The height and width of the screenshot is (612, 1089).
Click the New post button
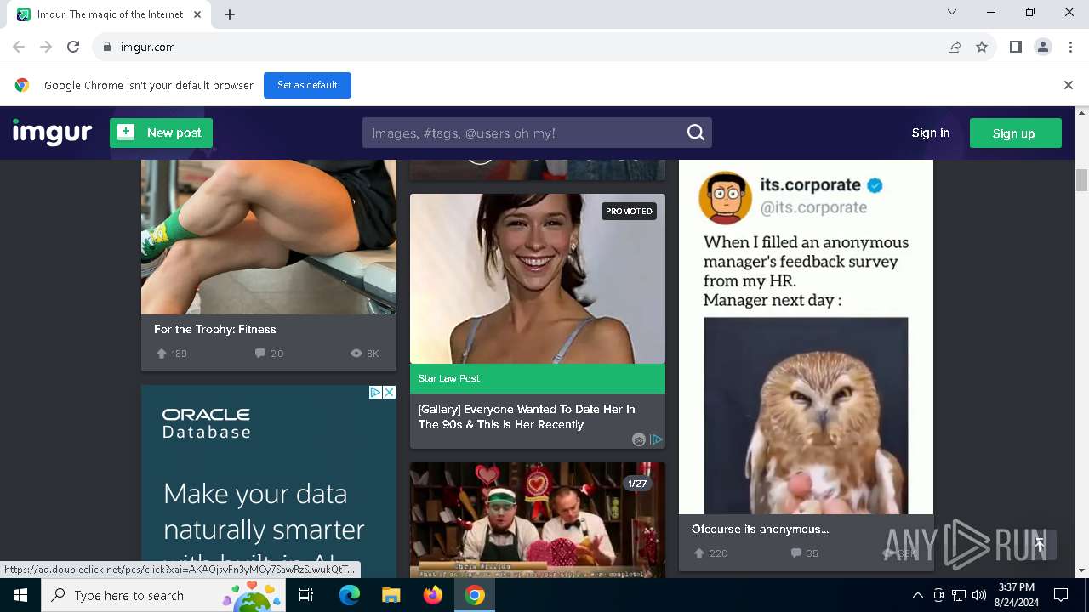click(x=161, y=133)
